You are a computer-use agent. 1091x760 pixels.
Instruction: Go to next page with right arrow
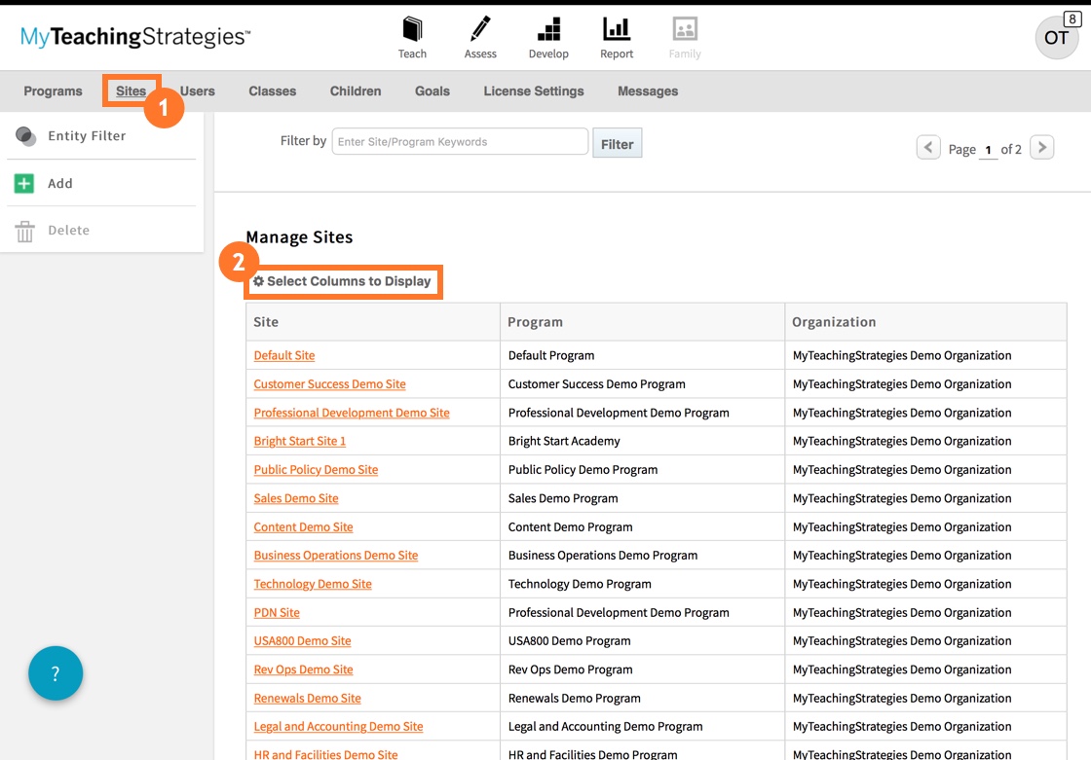tap(1042, 147)
